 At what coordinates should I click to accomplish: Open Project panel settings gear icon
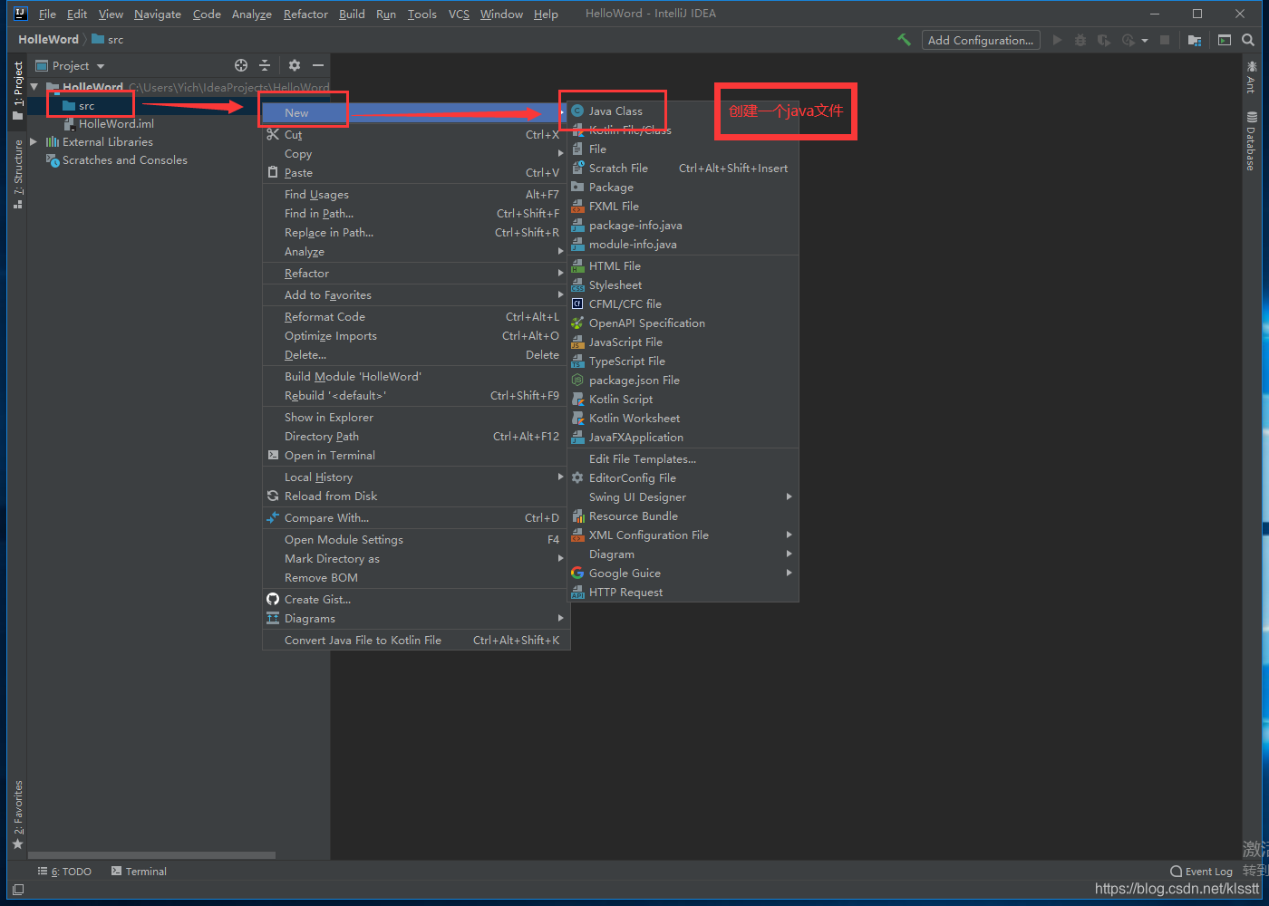295,65
